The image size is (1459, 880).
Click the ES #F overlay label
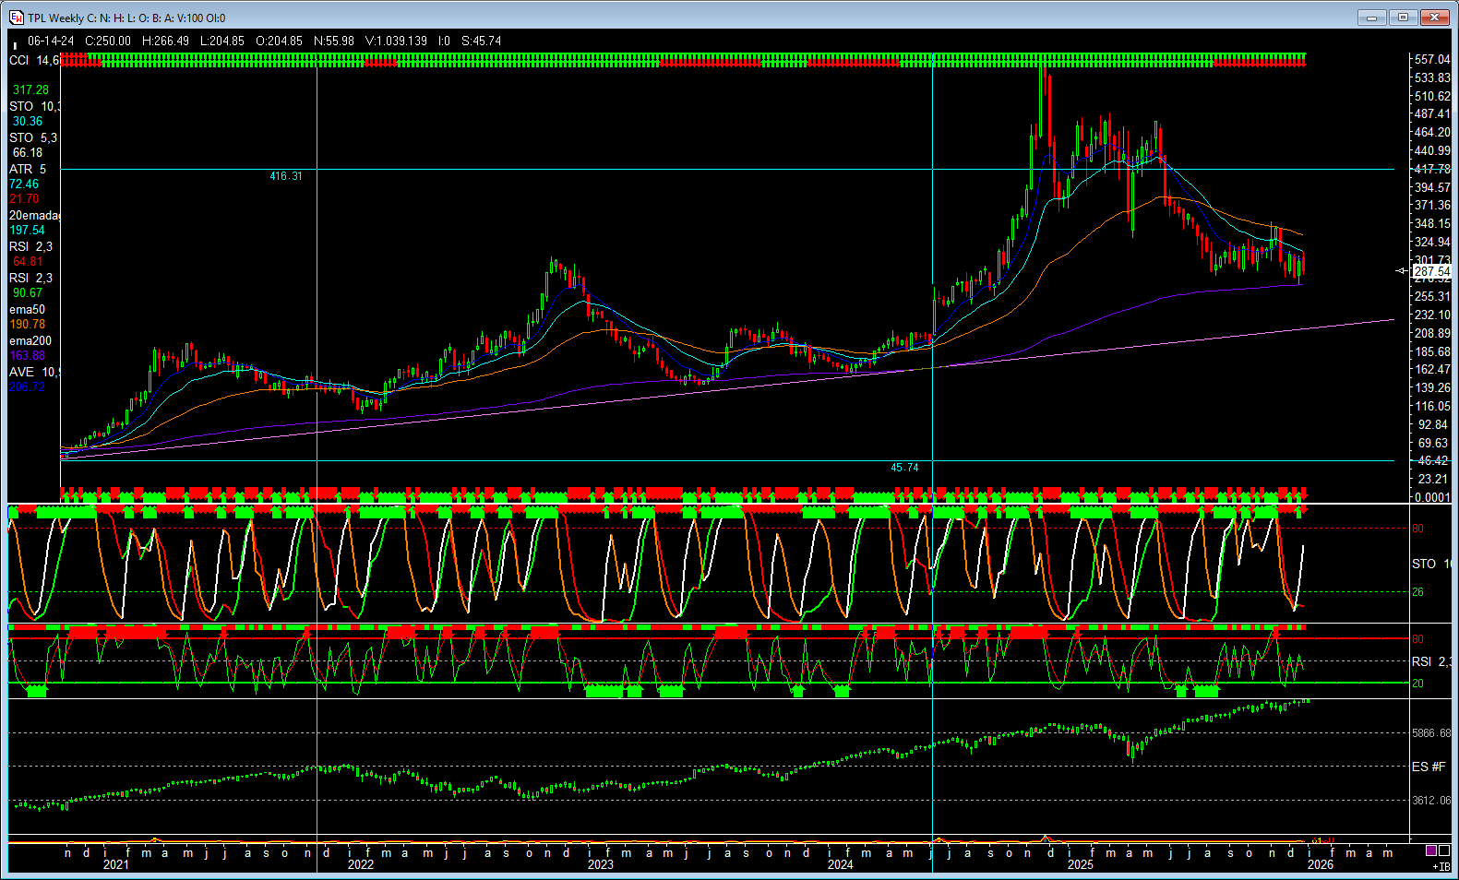click(x=1428, y=767)
